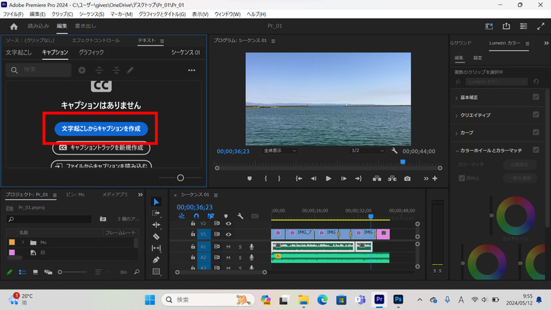This screenshot has height=310, width=551.
Task: Select the Selection arrow tool
Action: [x=156, y=202]
